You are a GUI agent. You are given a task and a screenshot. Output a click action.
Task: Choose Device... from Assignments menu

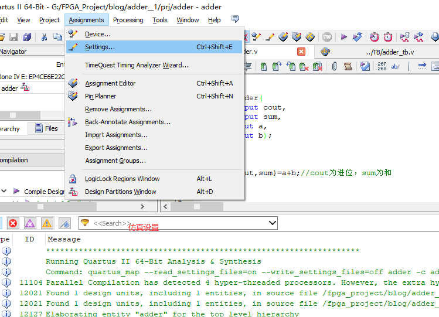tap(154, 34)
